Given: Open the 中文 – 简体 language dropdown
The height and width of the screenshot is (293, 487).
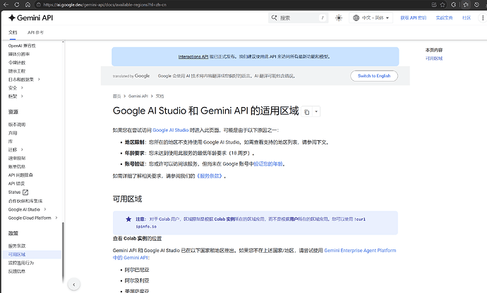Looking at the screenshot, I should (x=371, y=18).
